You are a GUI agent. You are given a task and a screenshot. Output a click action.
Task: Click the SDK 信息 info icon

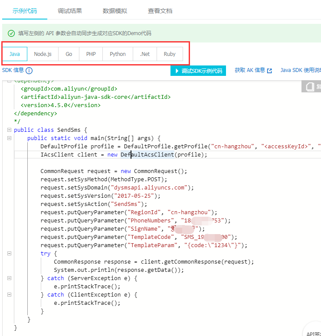tap(29, 71)
